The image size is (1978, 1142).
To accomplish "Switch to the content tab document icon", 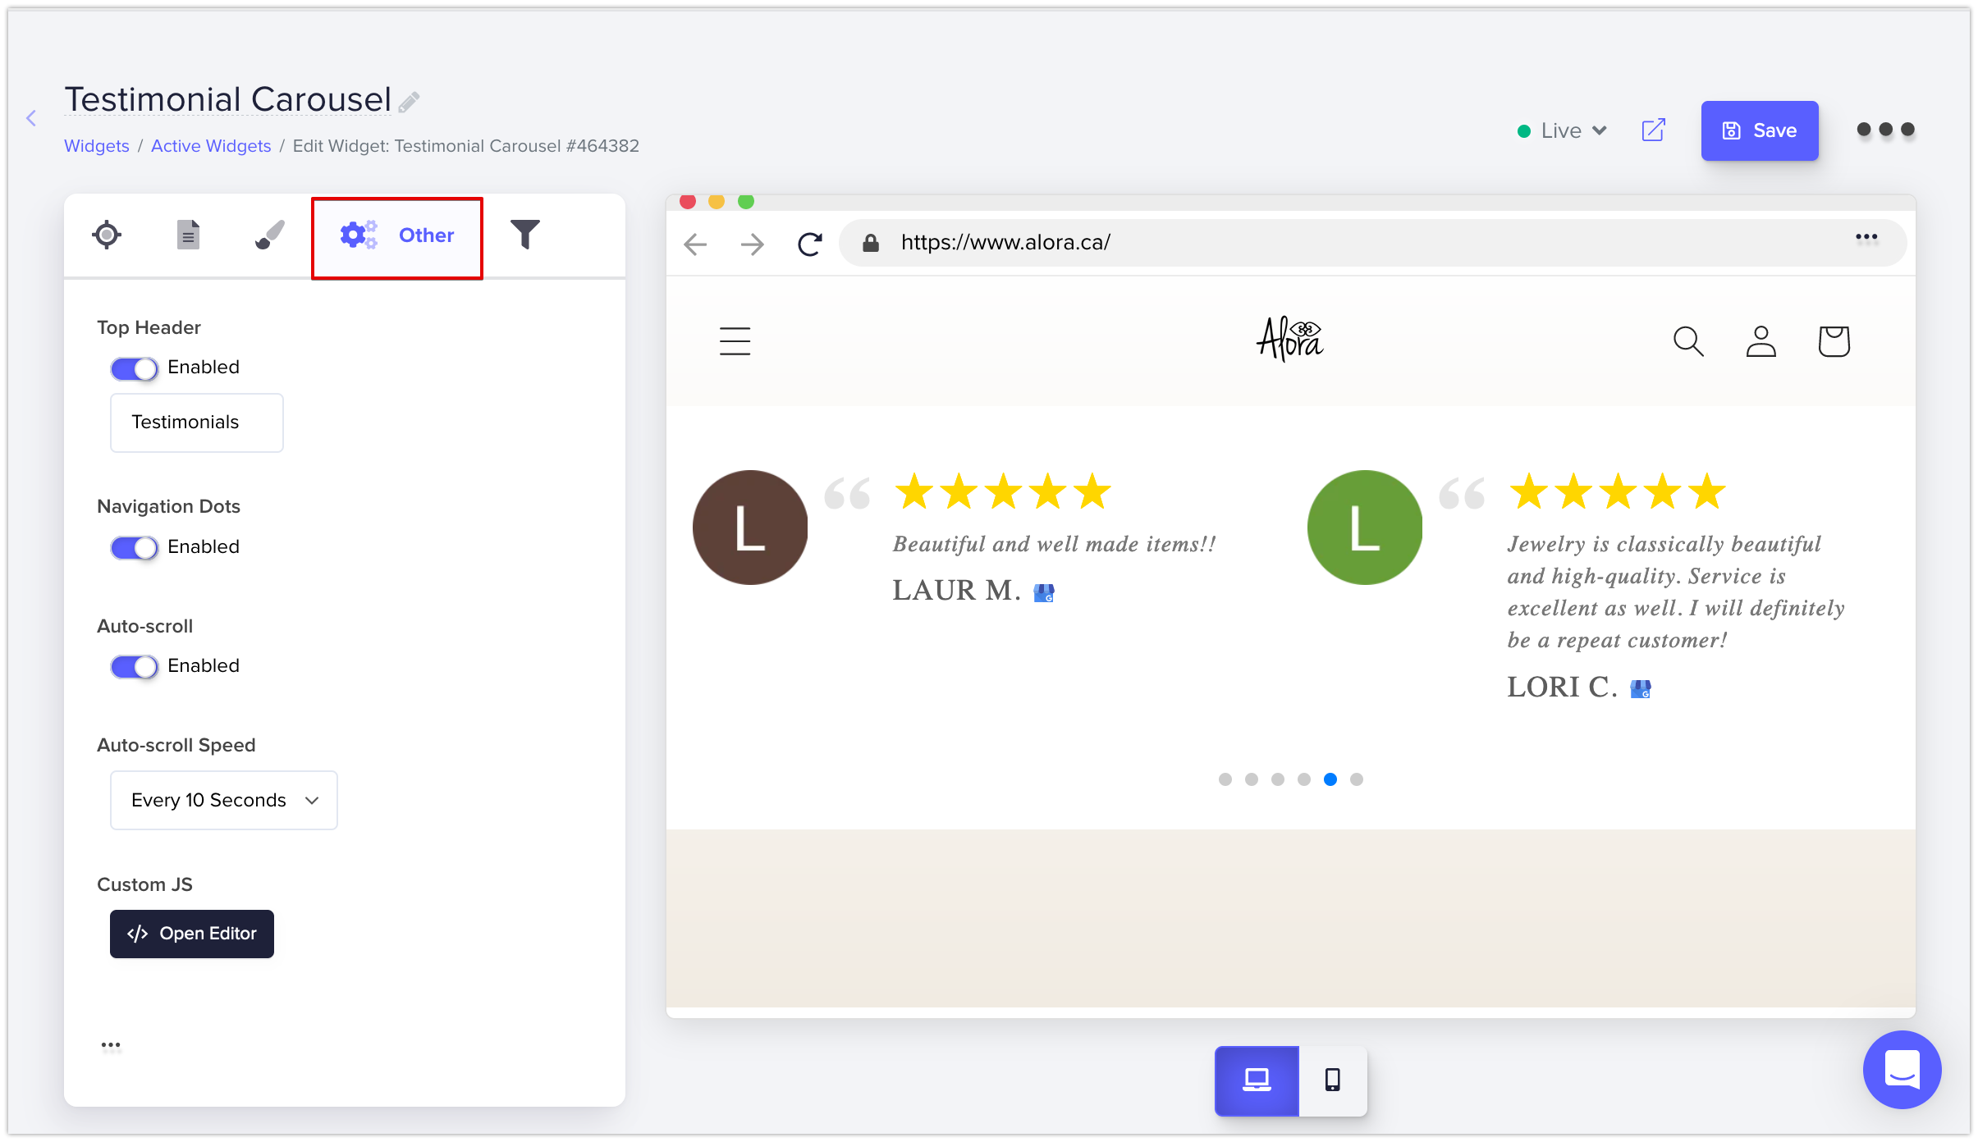I will click(187, 235).
